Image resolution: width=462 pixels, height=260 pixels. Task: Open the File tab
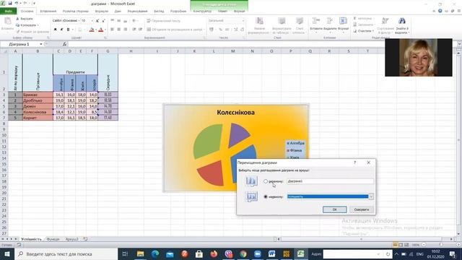pyautogui.click(x=8, y=12)
